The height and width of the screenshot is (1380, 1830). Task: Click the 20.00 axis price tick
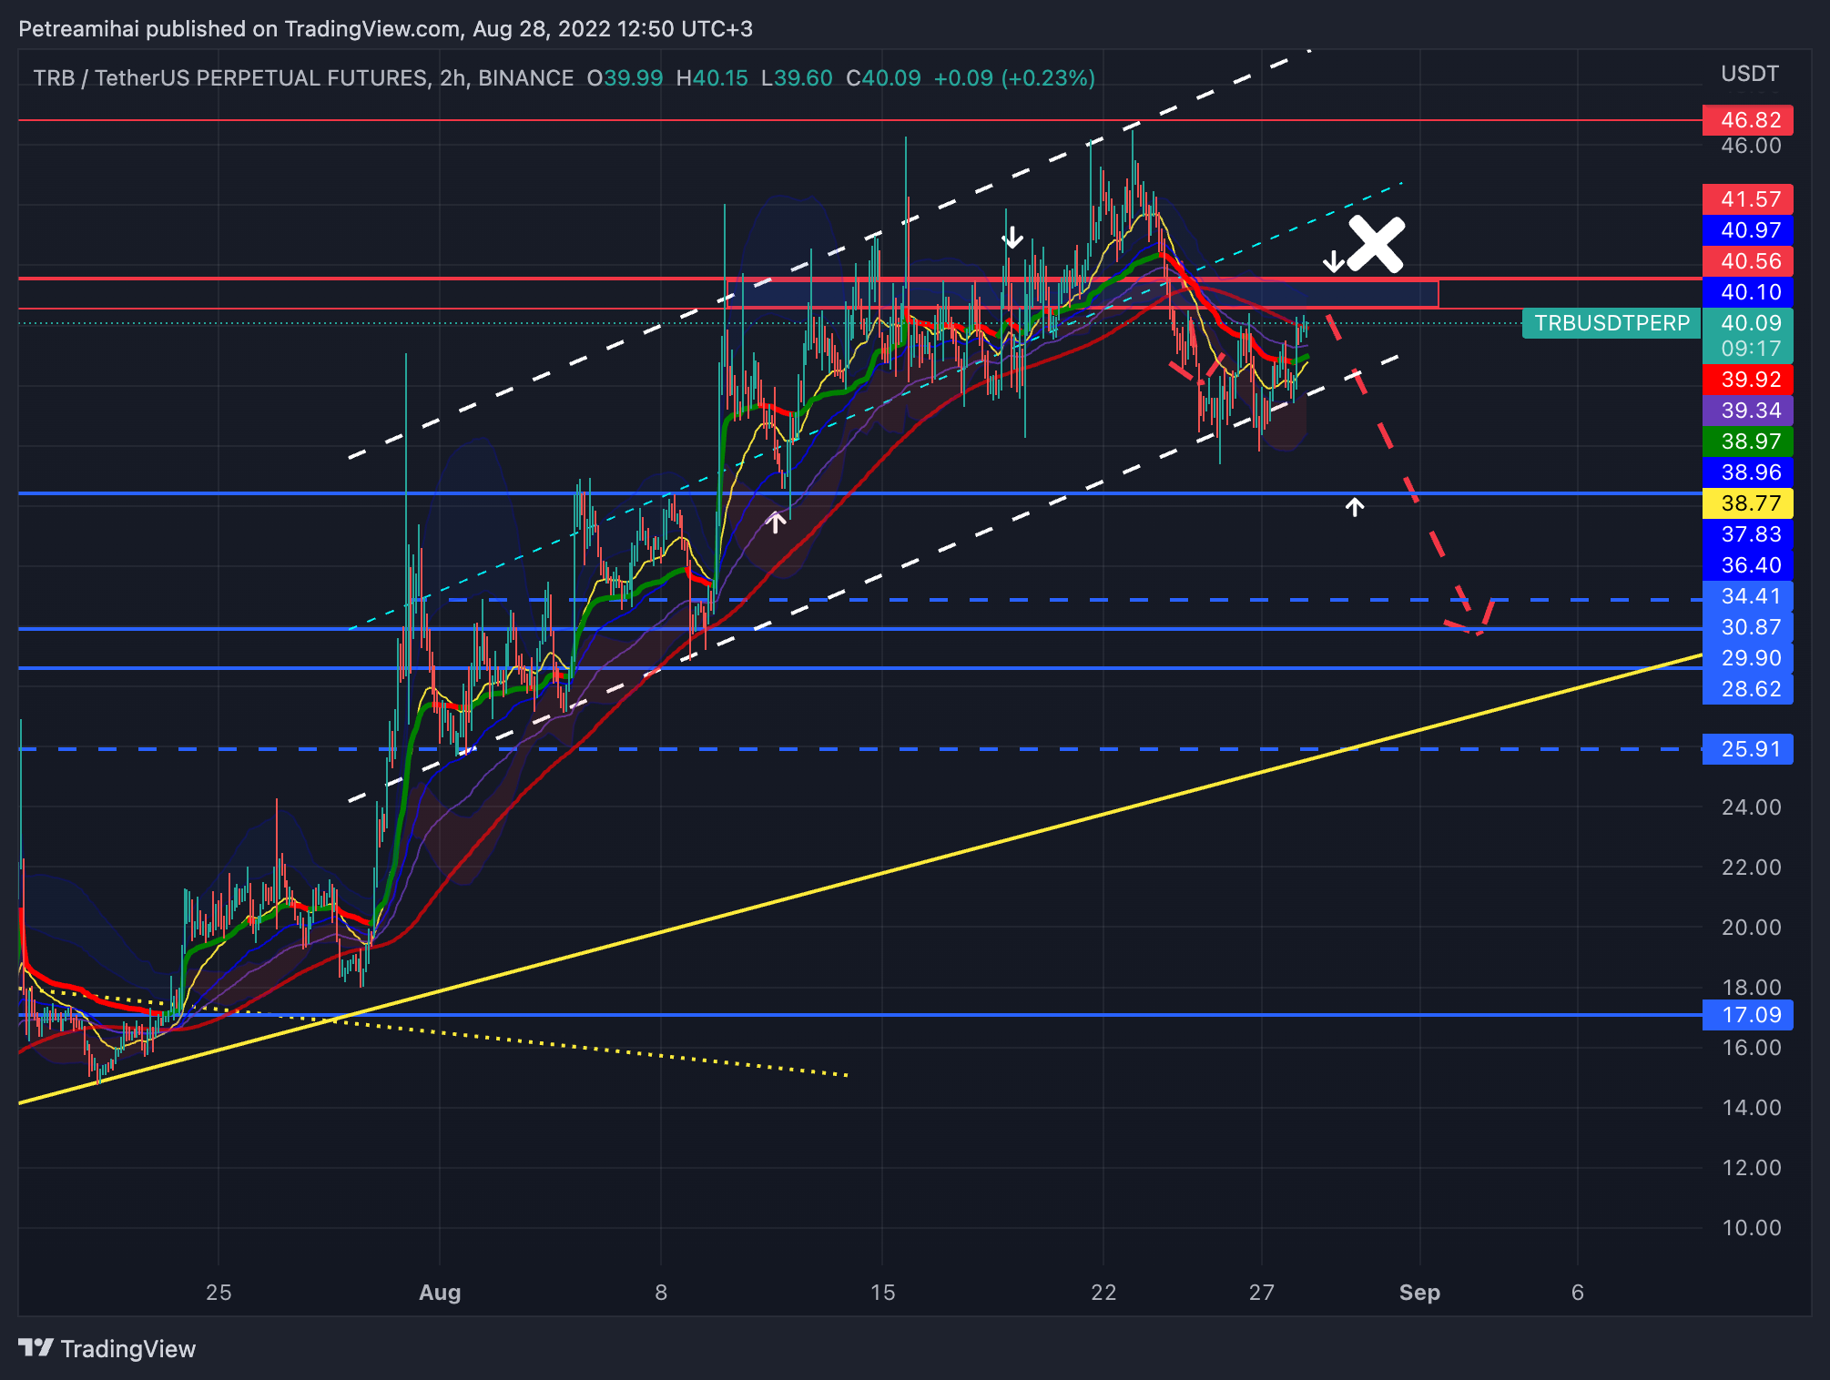1751,928
